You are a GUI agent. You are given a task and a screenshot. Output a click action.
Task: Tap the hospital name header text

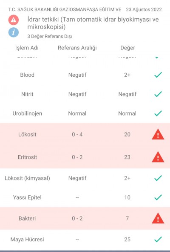tap(65, 9)
